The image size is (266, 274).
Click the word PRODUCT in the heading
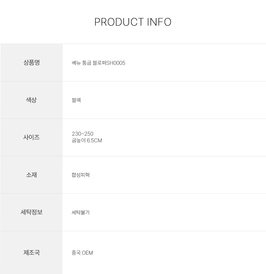click(x=119, y=22)
